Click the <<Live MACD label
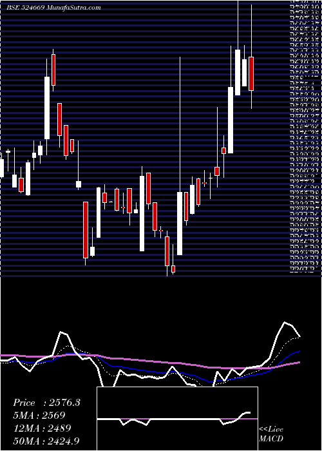This screenshot has width=322, height=451. [x=271, y=434]
